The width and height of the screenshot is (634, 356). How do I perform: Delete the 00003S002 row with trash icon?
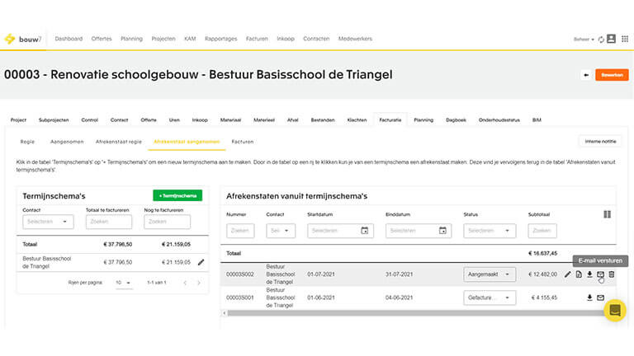point(612,274)
